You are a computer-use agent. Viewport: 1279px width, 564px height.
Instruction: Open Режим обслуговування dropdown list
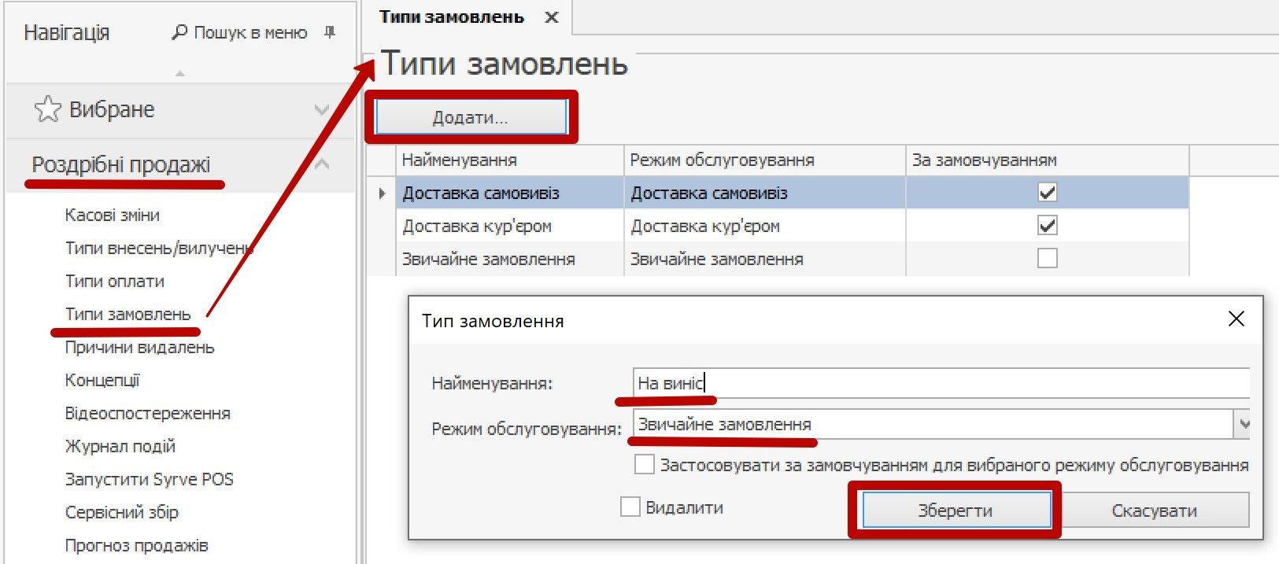1242,425
